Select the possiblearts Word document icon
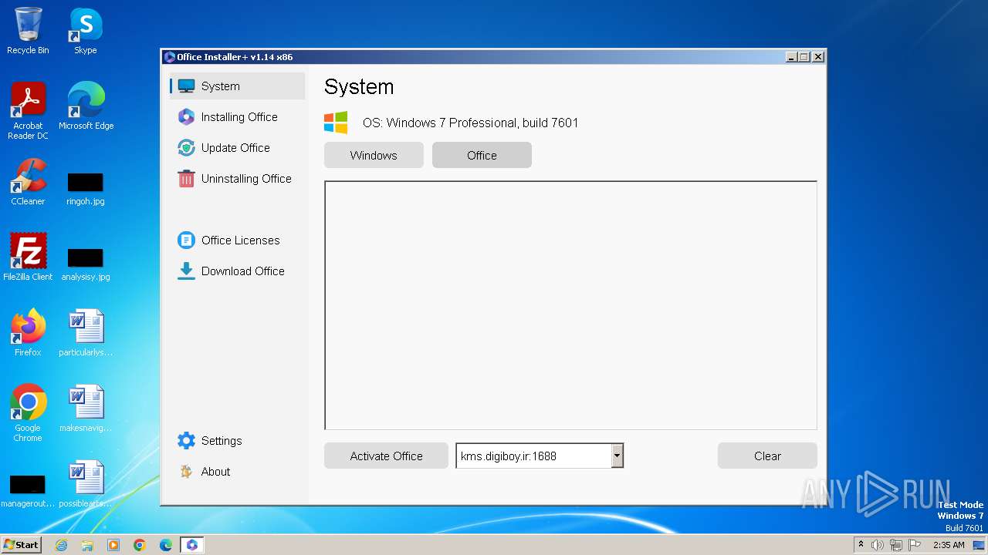The image size is (988, 555). [x=86, y=484]
